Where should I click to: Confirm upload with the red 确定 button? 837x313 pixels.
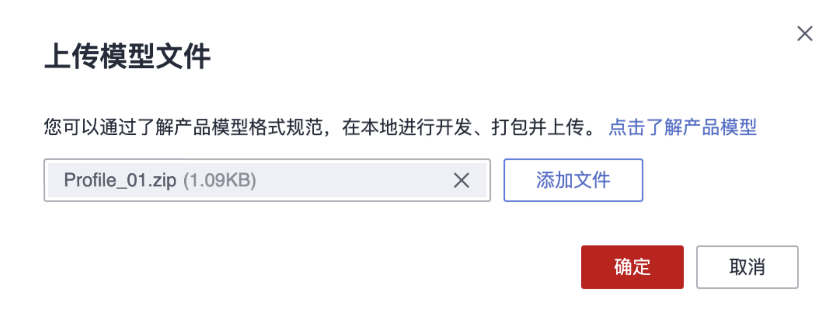[632, 267]
